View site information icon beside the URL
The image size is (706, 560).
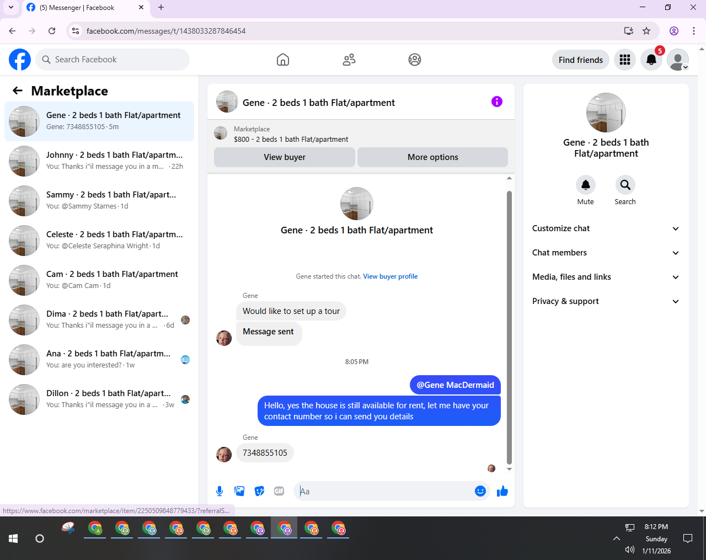tap(76, 31)
